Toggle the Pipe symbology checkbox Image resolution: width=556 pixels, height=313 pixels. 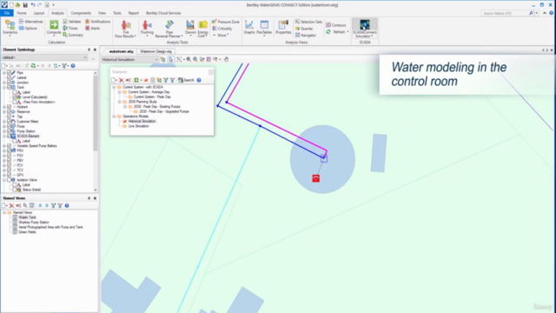[10, 72]
